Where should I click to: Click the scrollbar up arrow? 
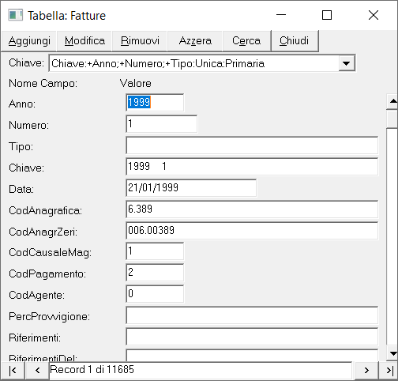tap(392, 101)
